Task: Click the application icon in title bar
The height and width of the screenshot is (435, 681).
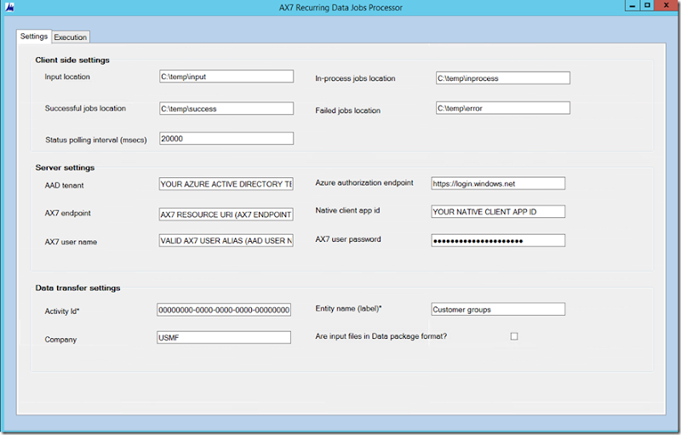Action: pos(9,7)
